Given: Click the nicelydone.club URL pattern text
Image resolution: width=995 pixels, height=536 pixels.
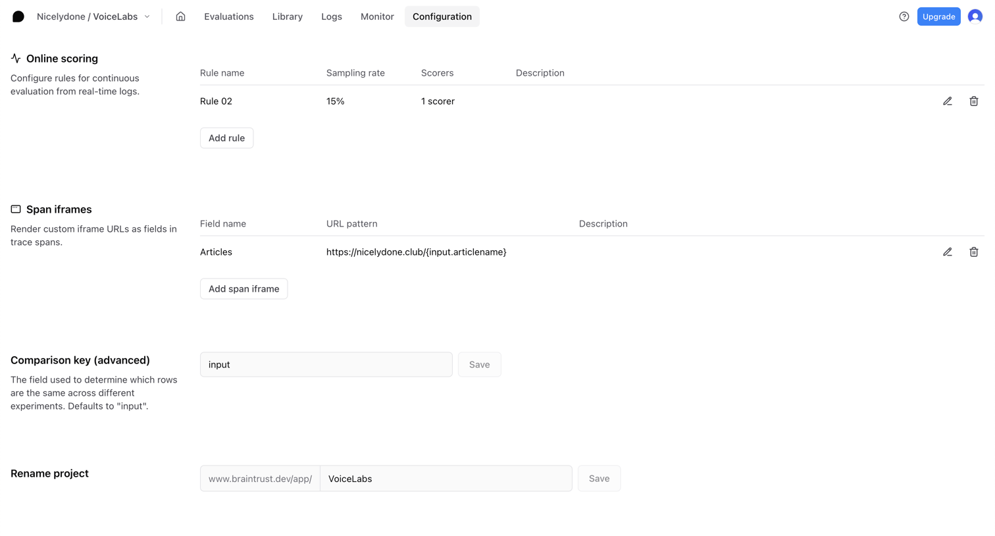Looking at the screenshot, I should coord(417,252).
